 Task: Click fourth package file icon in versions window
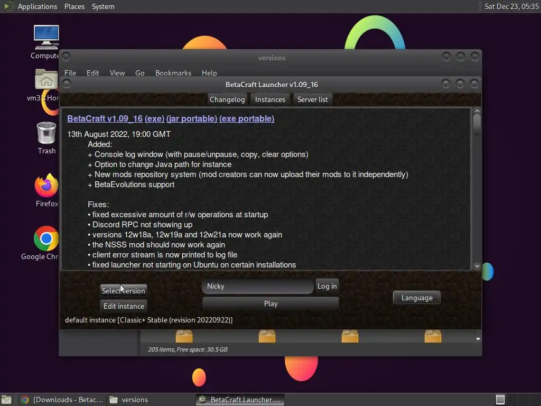click(433, 336)
